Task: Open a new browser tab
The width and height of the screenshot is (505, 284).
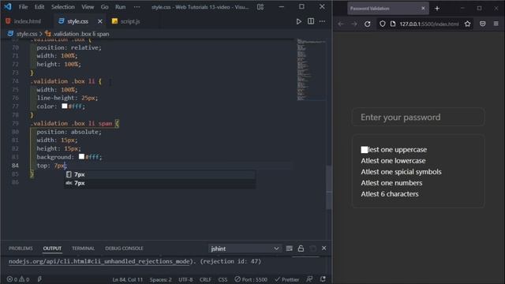Action: pos(437,9)
